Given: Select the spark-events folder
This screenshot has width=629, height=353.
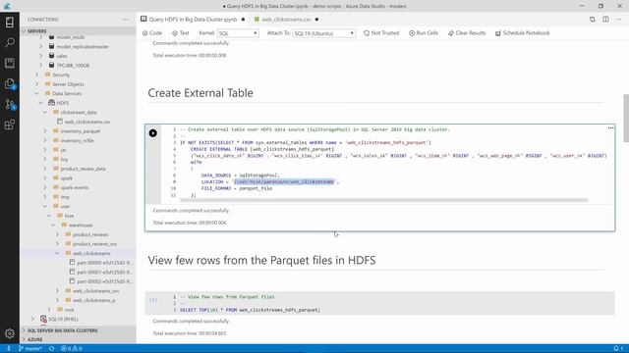Looking at the screenshot, I should coord(75,187).
